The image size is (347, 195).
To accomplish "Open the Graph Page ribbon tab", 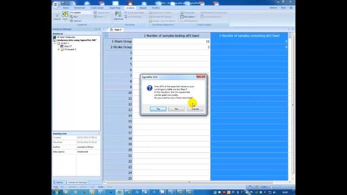I will click(x=115, y=8).
